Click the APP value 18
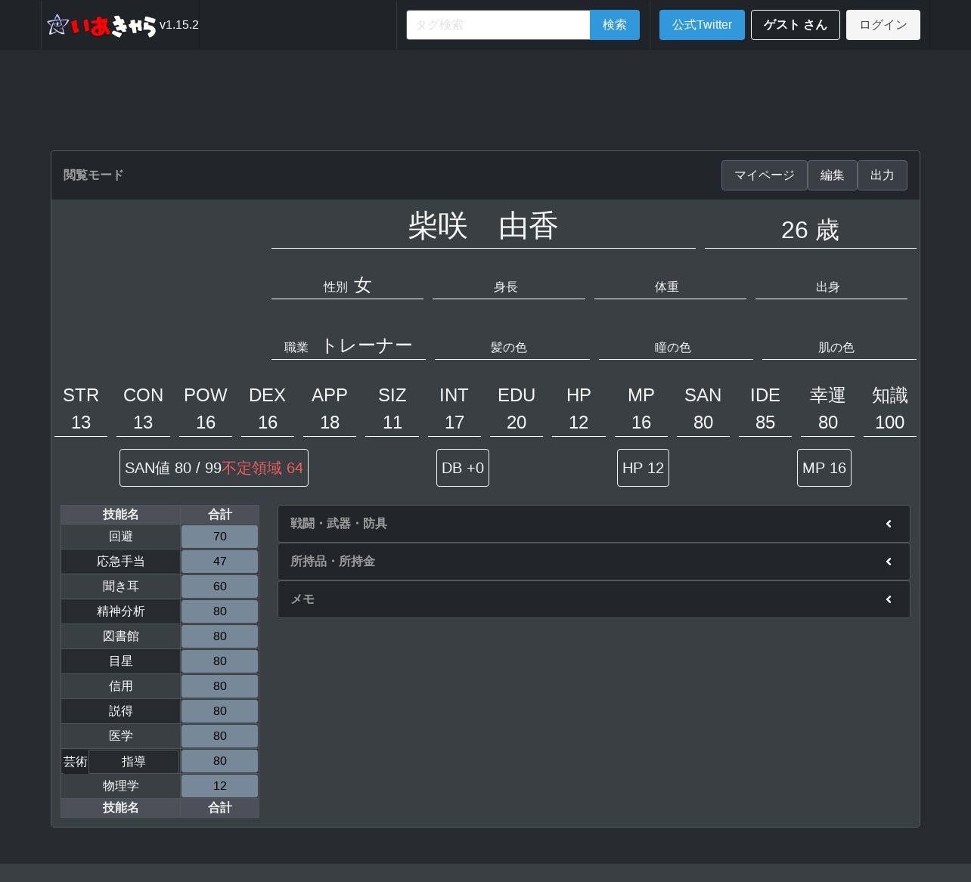The width and height of the screenshot is (971, 882). [x=330, y=422]
